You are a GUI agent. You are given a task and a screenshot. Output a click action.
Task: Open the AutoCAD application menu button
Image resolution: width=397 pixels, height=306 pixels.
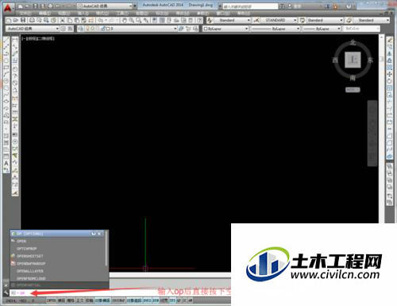[x=8, y=7]
